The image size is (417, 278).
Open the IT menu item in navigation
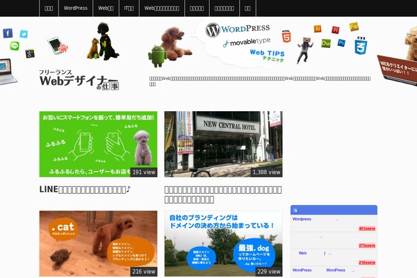(129, 8)
